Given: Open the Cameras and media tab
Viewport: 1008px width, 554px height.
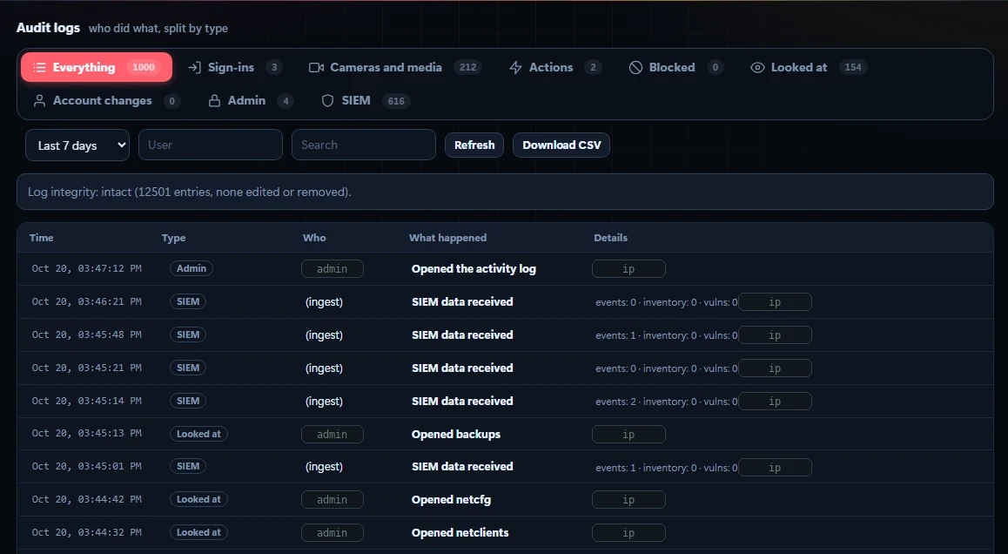Looking at the screenshot, I should pos(394,68).
